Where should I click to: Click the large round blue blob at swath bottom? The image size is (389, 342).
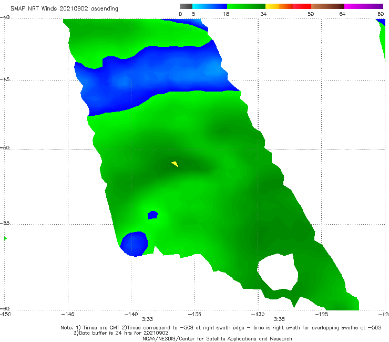pos(134,244)
